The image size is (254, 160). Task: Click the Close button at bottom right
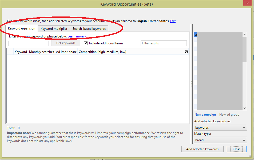236,149
